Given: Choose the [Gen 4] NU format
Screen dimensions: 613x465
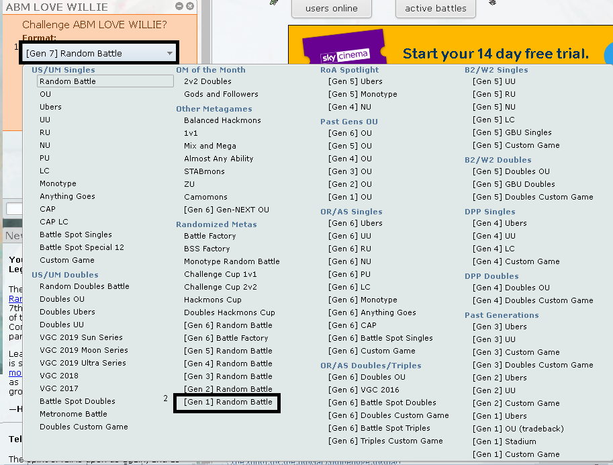Looking at the screenshot, I should pyautogui.click(x=350, y=107).
